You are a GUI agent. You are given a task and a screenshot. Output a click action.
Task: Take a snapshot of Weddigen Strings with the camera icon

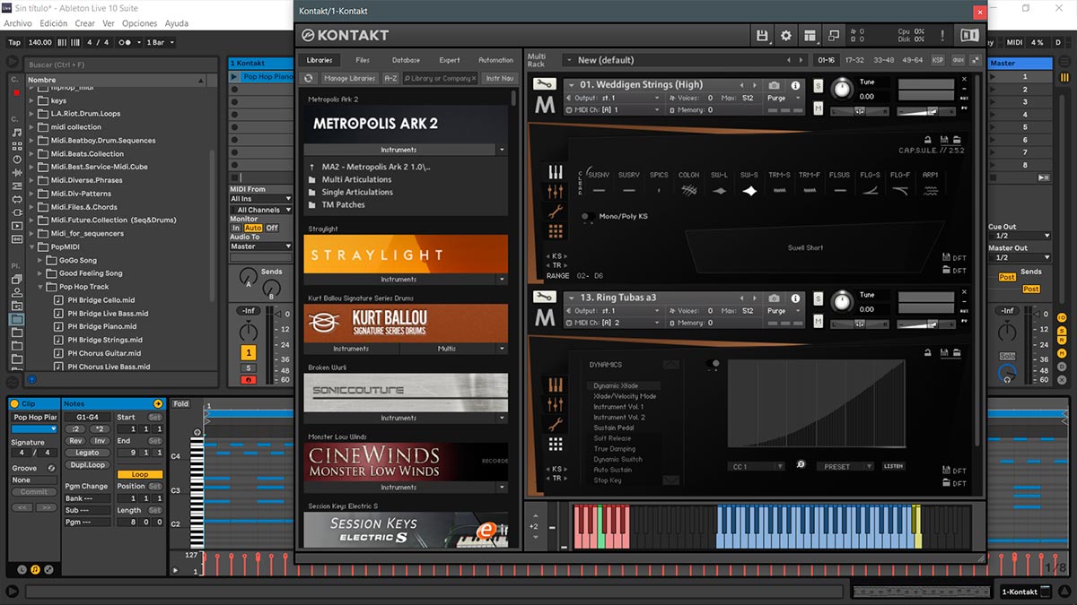point(775,85)
